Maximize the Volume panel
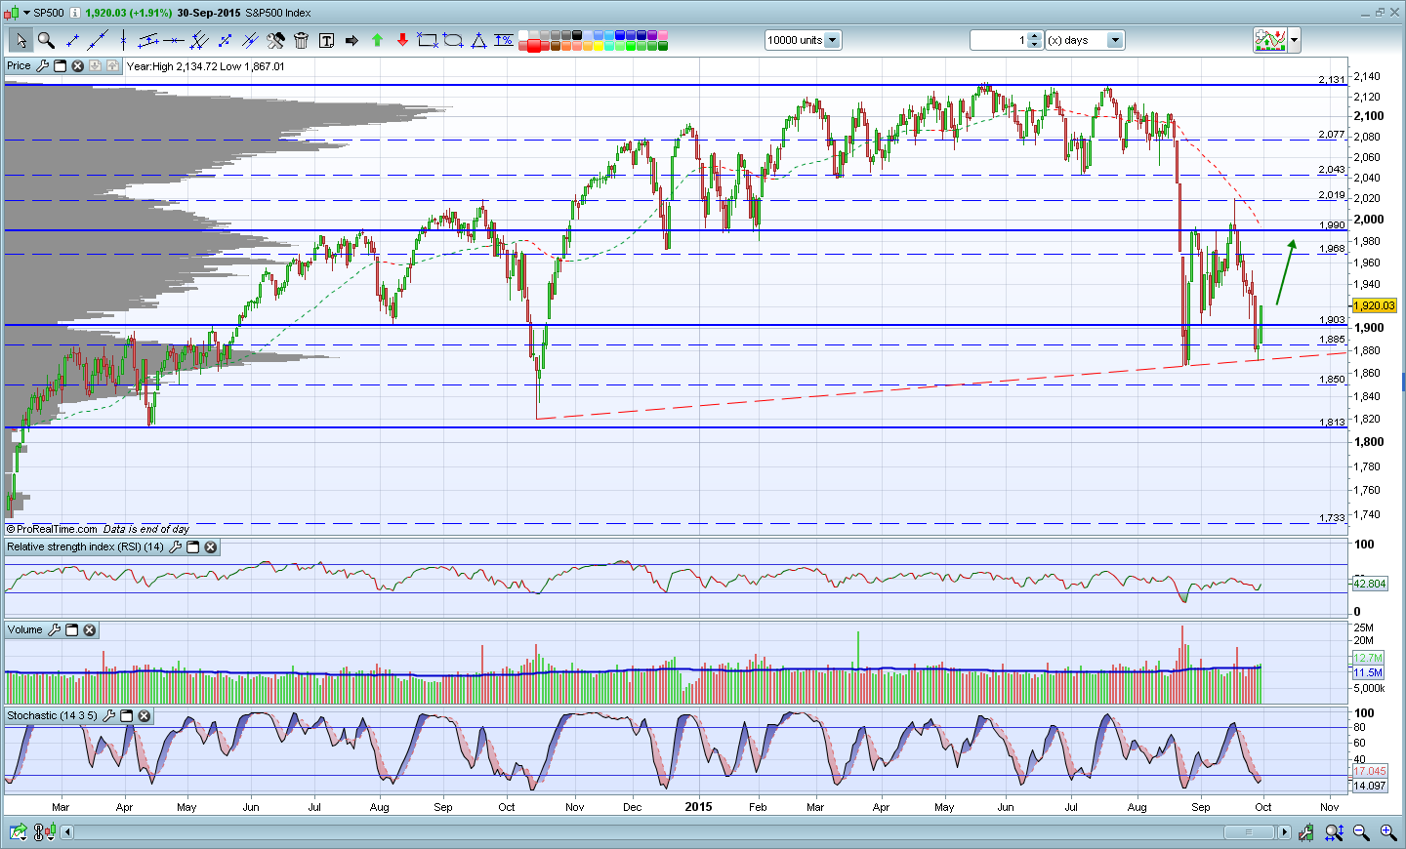 click(72, 630)
